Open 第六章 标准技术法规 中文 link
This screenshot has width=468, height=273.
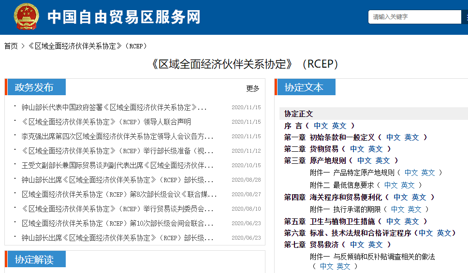coord(426,233)
